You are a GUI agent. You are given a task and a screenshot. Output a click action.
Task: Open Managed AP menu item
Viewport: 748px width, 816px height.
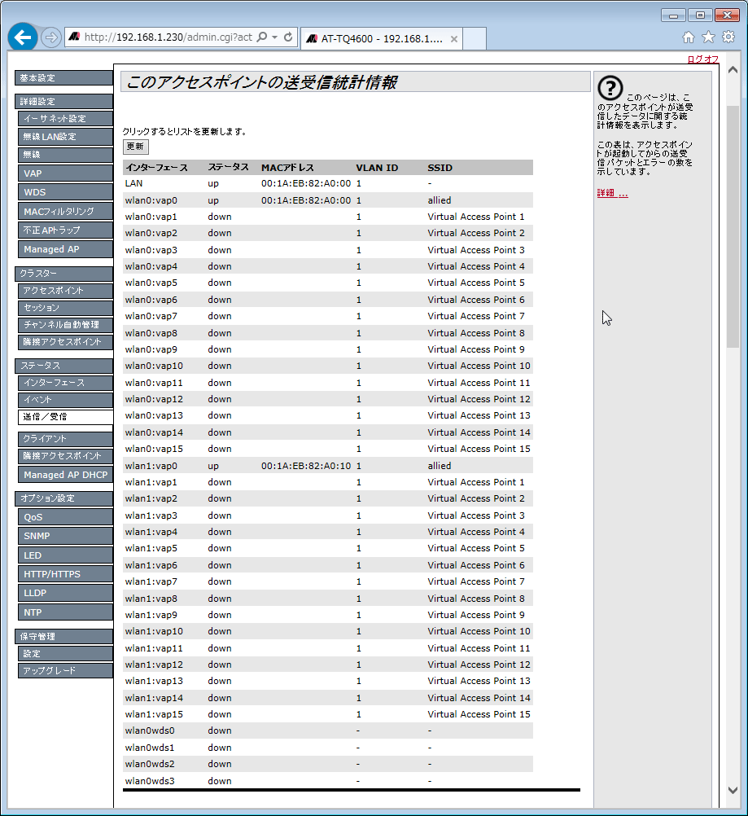click(x=65, y=249)
